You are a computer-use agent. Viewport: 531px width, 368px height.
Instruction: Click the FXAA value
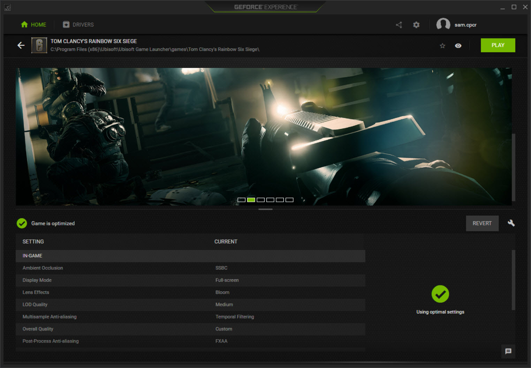[221, 341]
